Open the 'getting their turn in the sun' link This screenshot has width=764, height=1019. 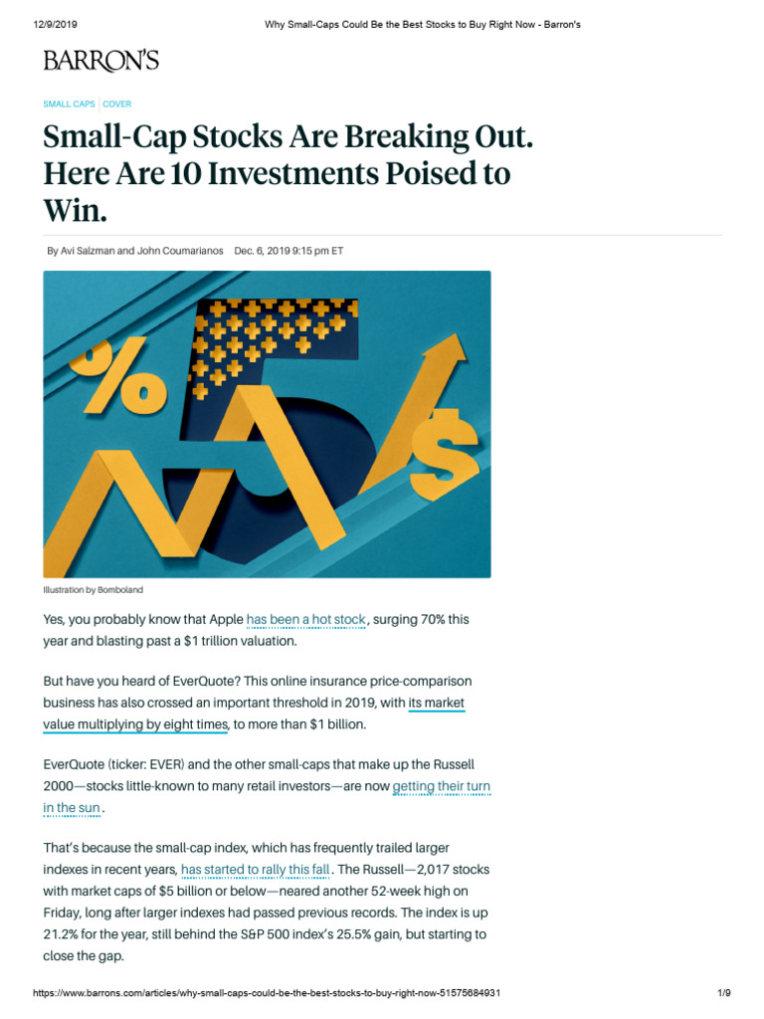point(267,797)
